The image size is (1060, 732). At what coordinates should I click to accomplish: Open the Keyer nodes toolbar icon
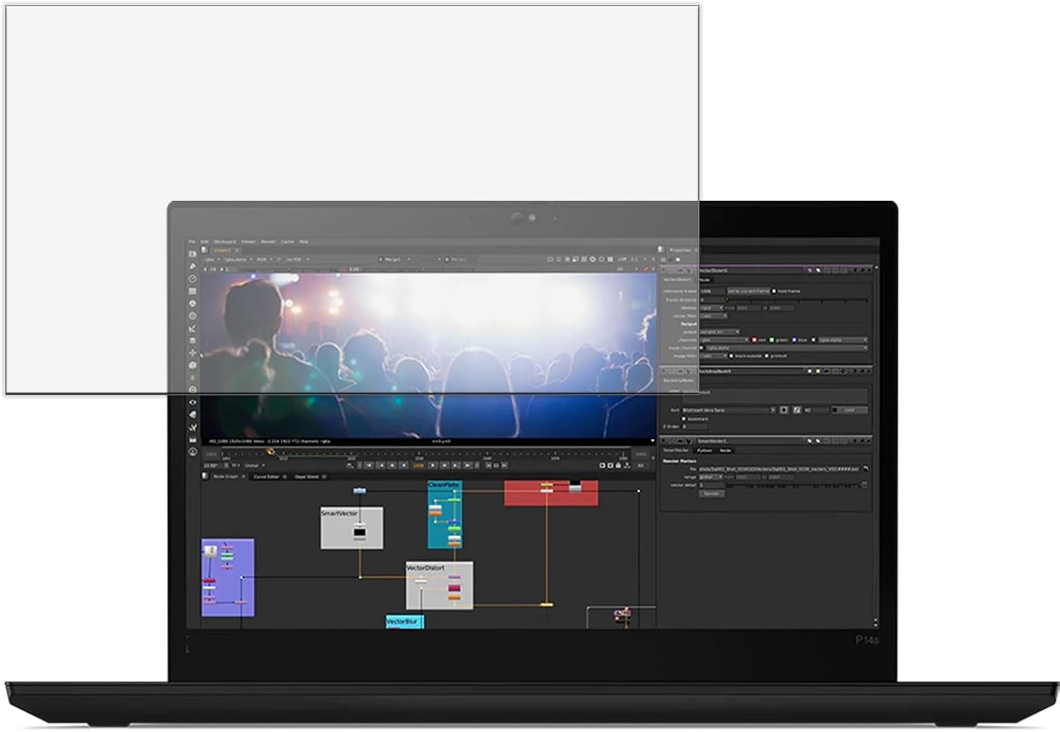coord(192,328)
